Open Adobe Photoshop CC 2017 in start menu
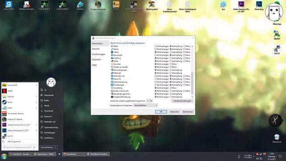 20,131
